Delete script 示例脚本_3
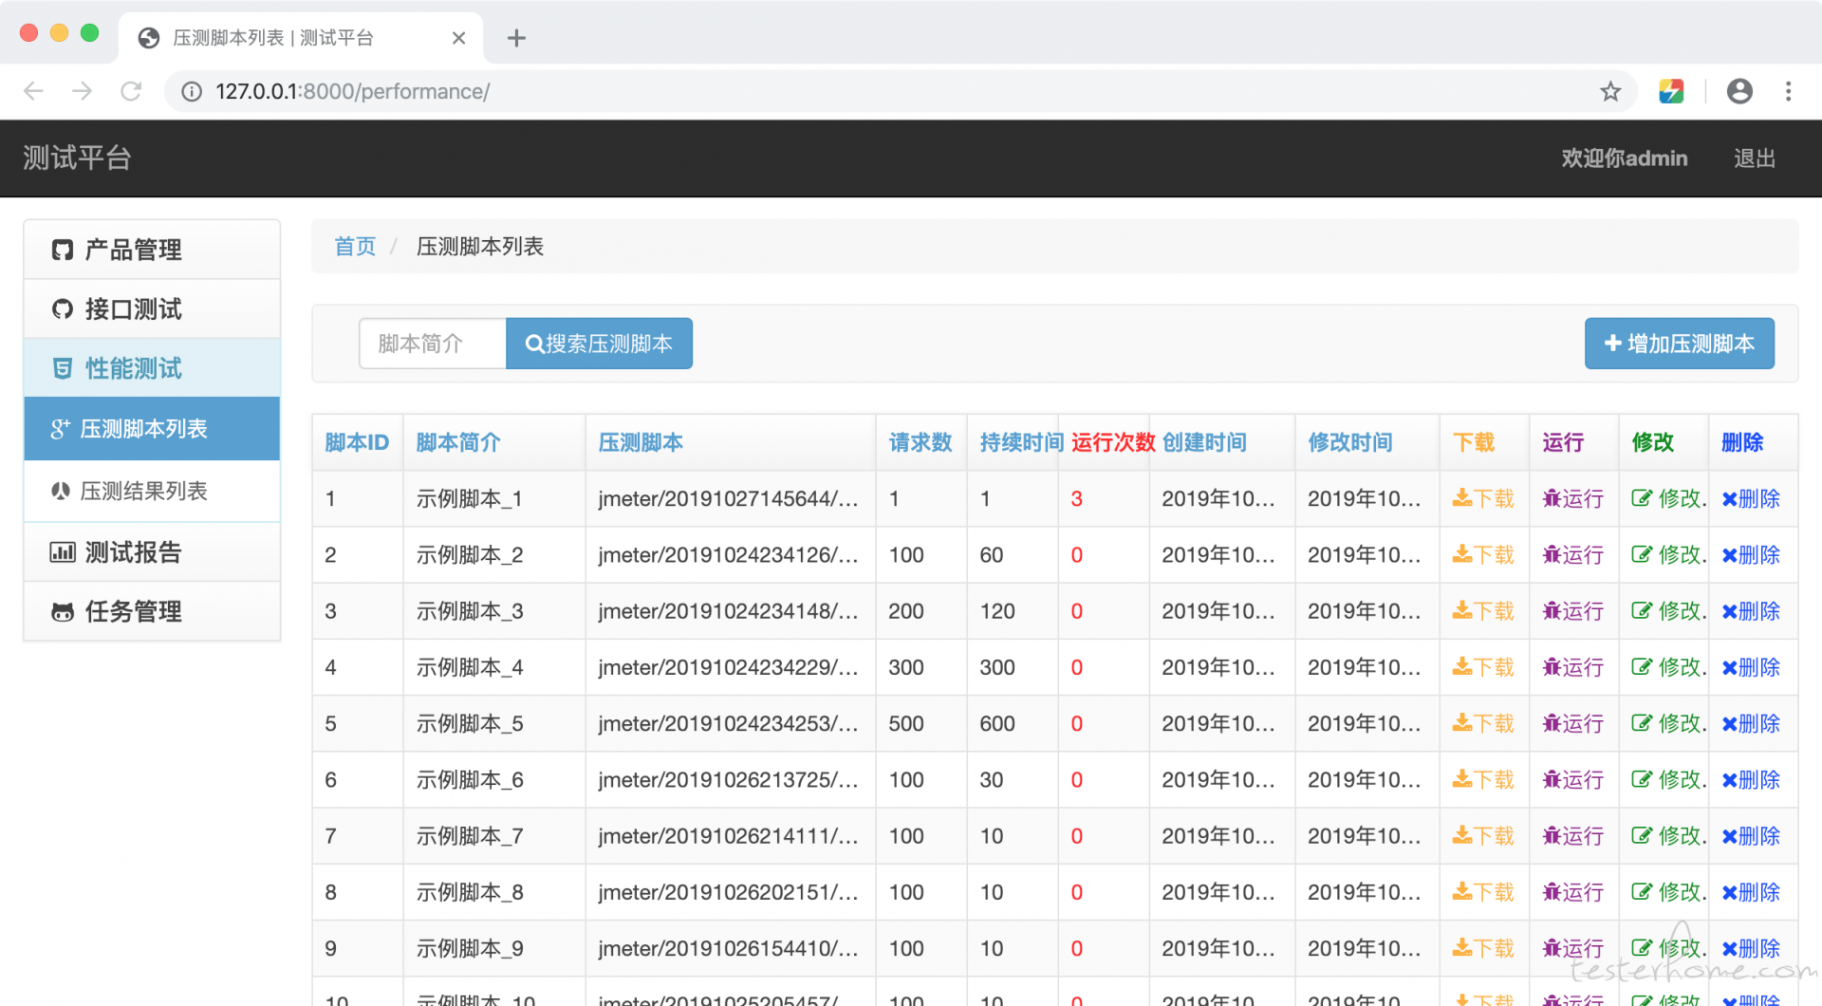 [1751, 611]
